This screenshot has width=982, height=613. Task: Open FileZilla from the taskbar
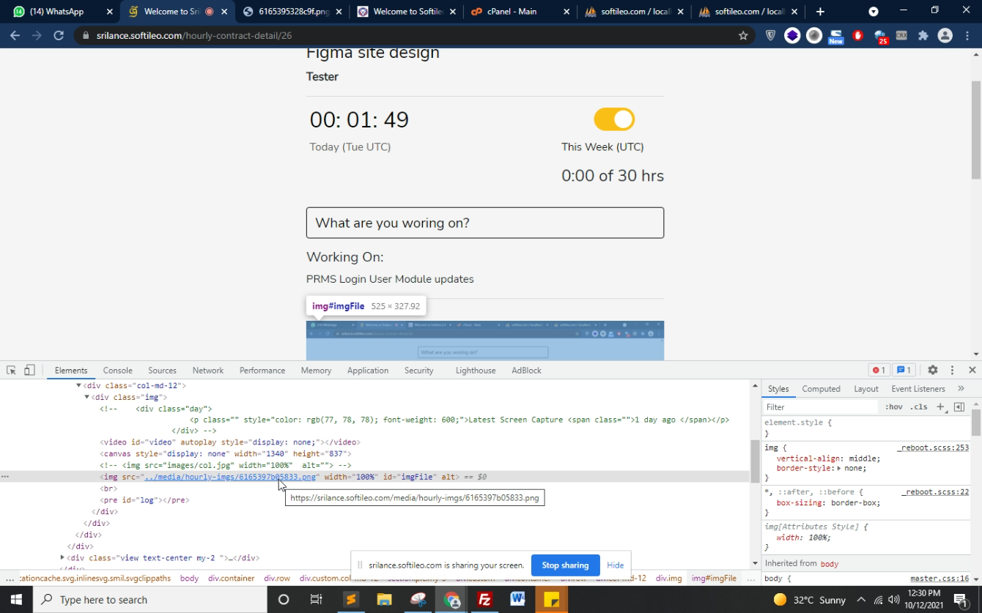pyautogui.click(x=484, y=600)
